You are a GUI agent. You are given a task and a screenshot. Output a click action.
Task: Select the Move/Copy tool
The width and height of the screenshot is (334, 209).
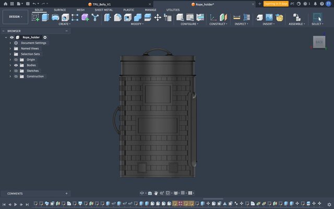(158, 17)
